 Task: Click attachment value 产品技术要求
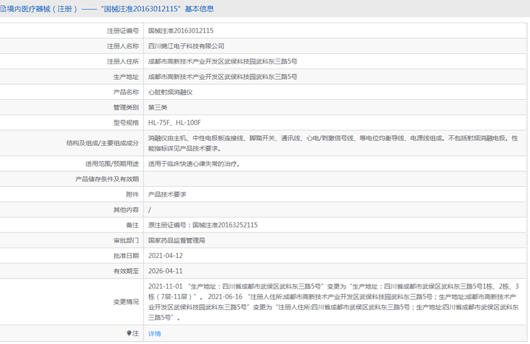tap(167, 194)
